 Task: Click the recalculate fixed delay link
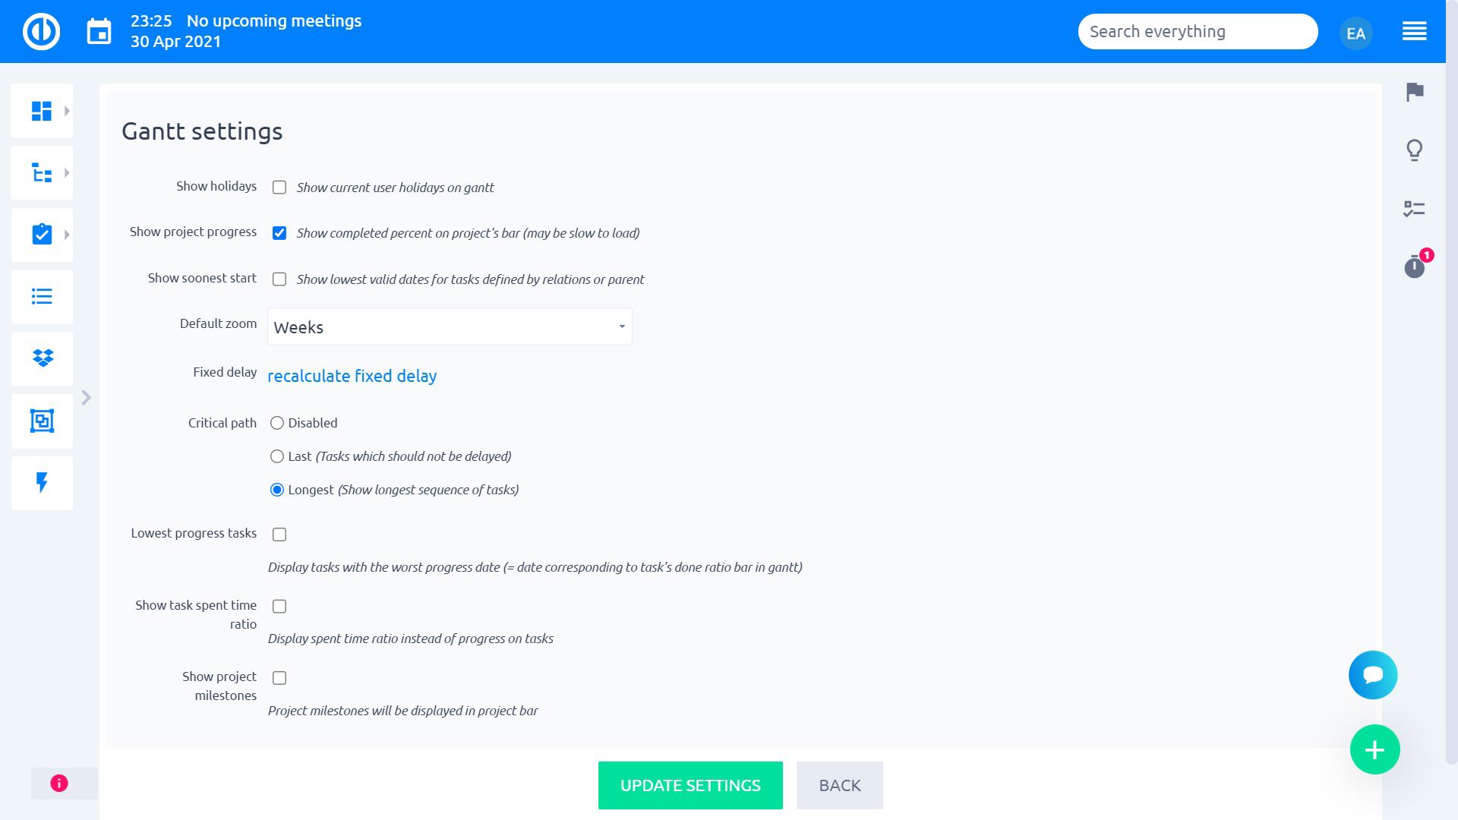click(352, 376)
